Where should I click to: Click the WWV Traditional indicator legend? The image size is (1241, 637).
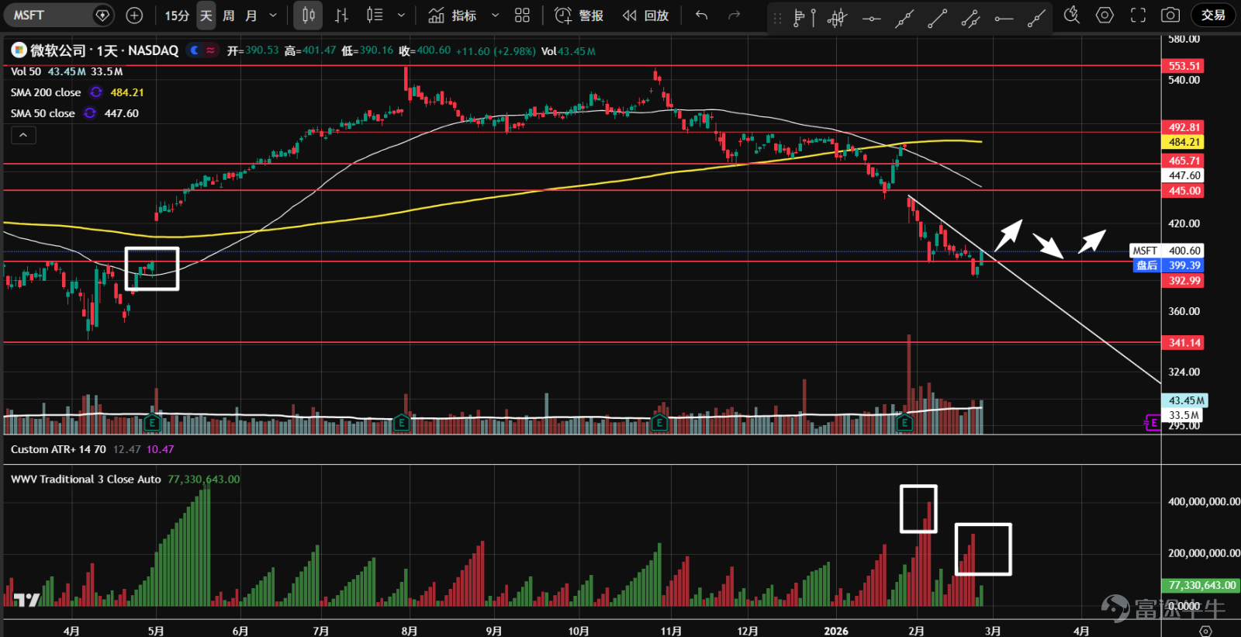85,479
